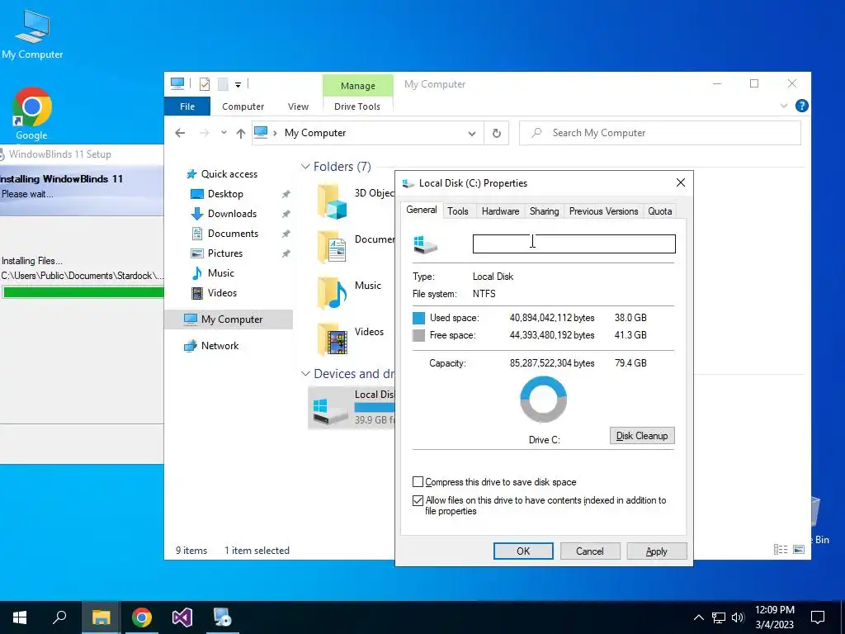Select the Manage contextual tab header
This screenshot has width=845, height=634.
point(358,86)
